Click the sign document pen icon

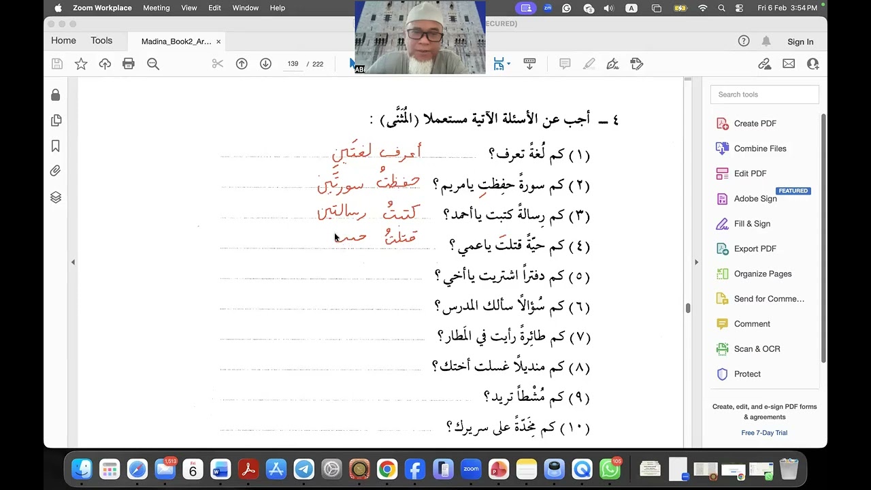(x=612, y=64)
